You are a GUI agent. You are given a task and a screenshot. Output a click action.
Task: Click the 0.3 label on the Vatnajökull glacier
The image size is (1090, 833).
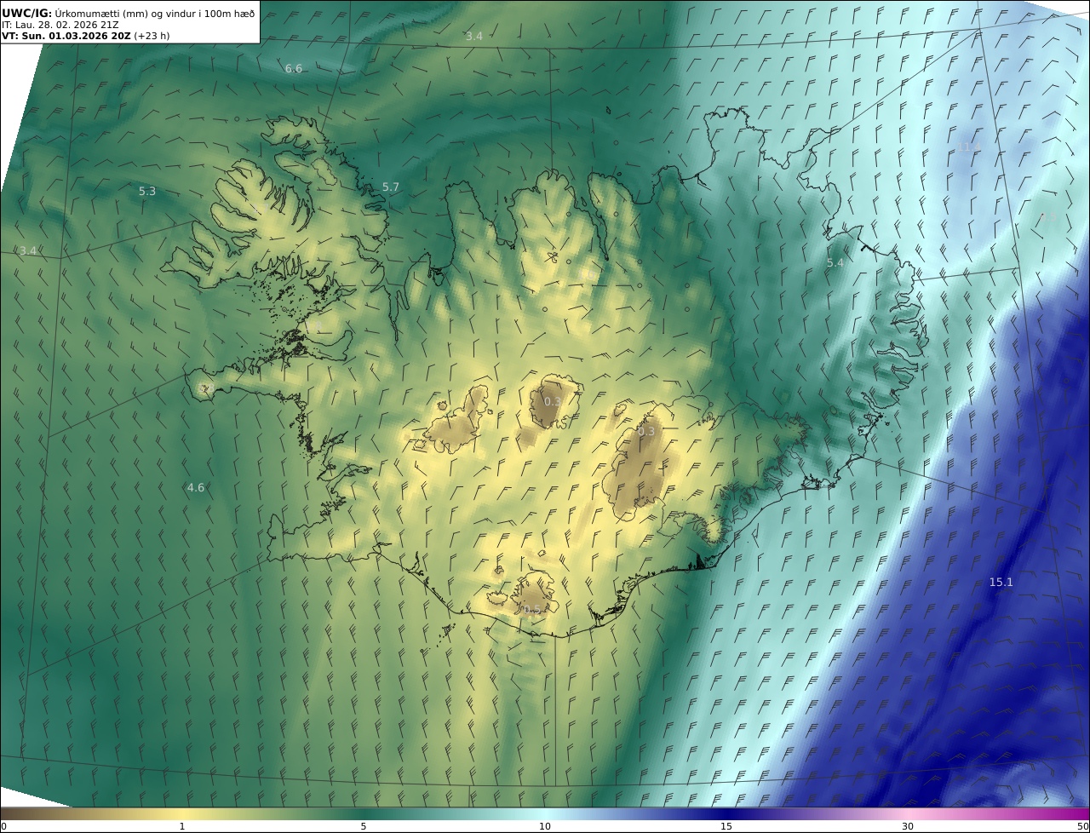pyautogui.click(x=646, y=432)
